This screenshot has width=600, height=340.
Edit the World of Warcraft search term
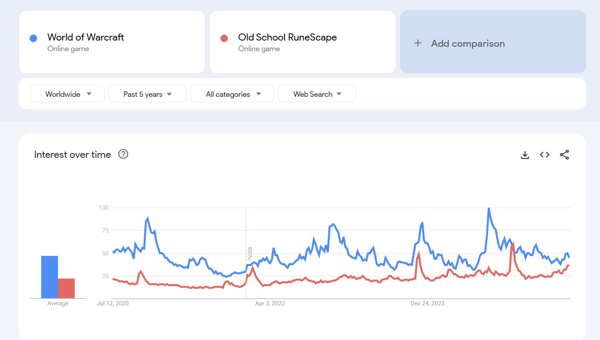[x=86, y=37]
